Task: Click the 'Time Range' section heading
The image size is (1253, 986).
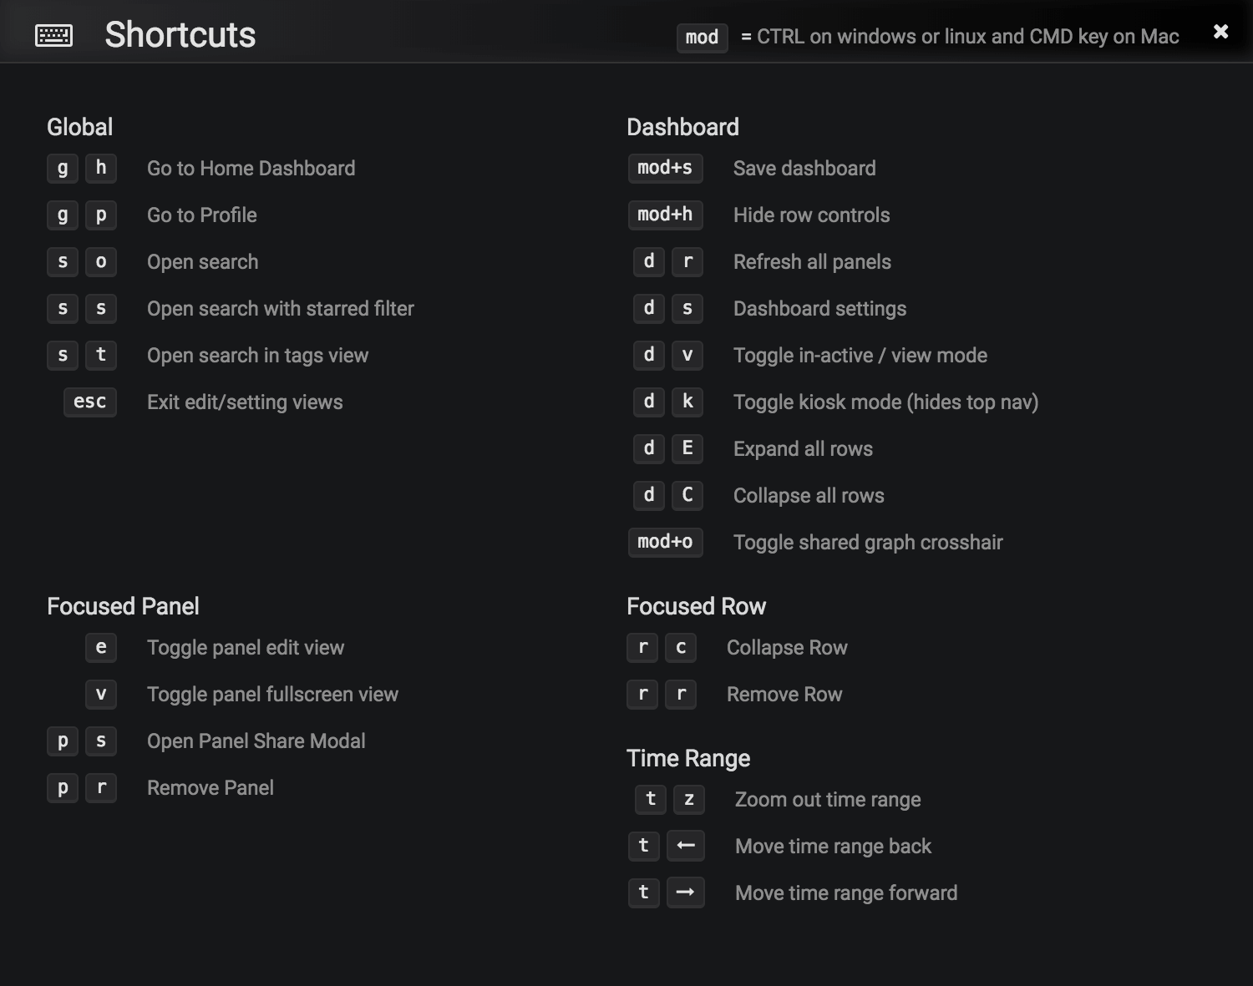Action: pyautogui.click(x=688, y=758)
